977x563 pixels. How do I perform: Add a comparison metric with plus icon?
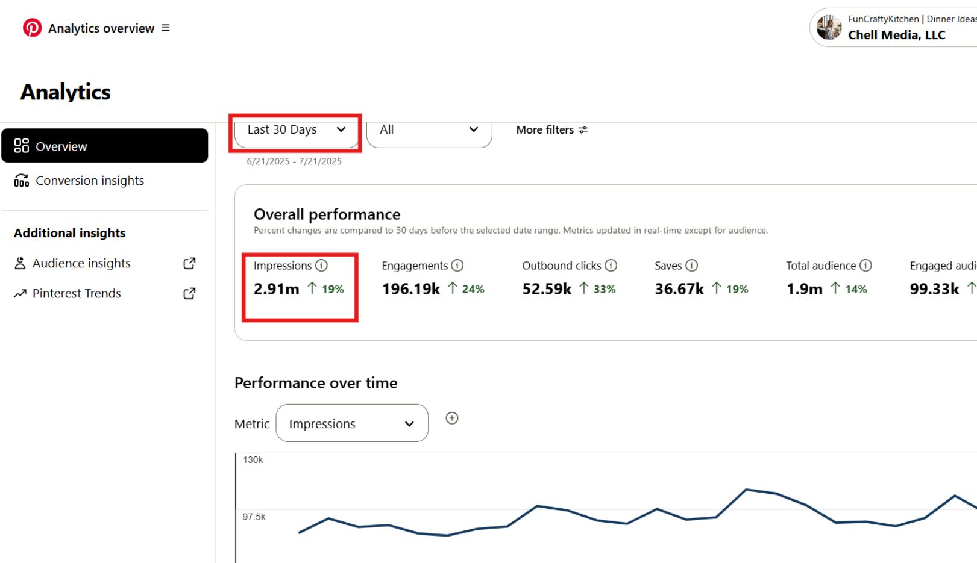click(x=452, y=418)
